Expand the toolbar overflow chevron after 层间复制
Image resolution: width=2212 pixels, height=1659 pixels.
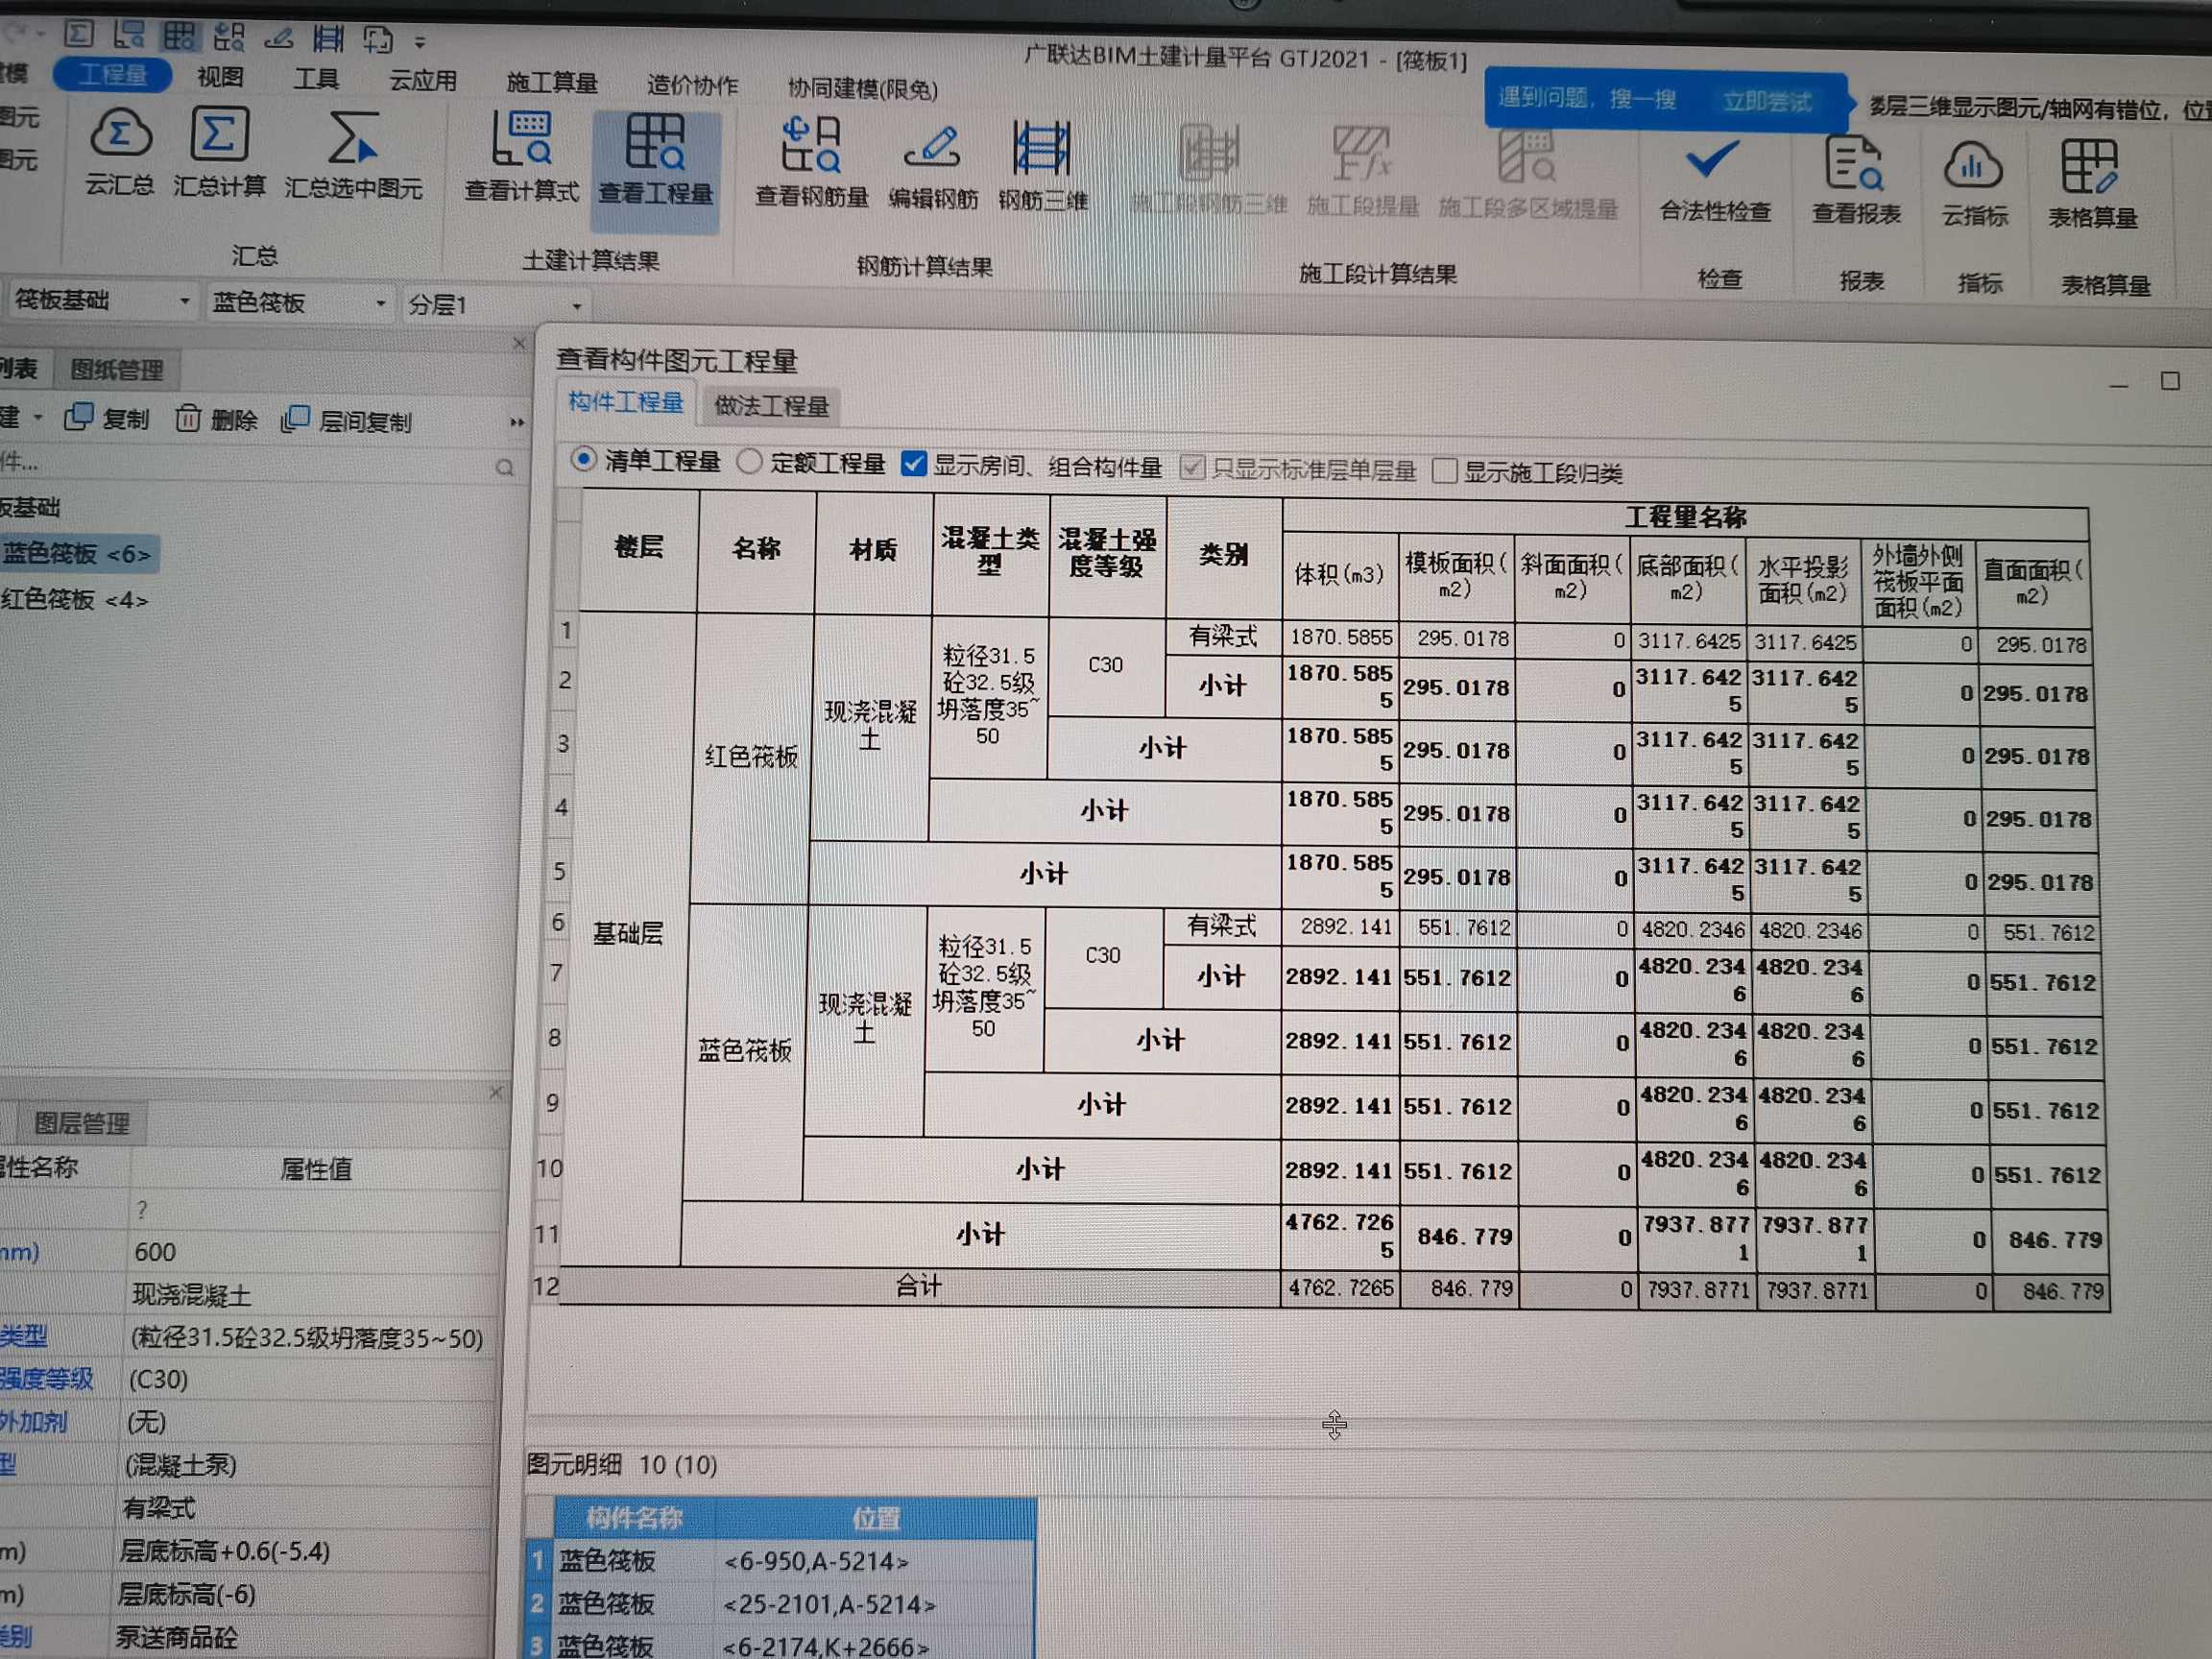[x=517, y=423]
